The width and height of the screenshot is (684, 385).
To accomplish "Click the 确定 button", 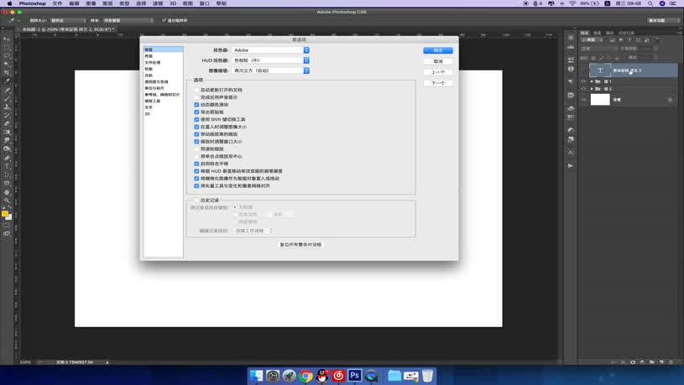I will (x=438, y=50).
